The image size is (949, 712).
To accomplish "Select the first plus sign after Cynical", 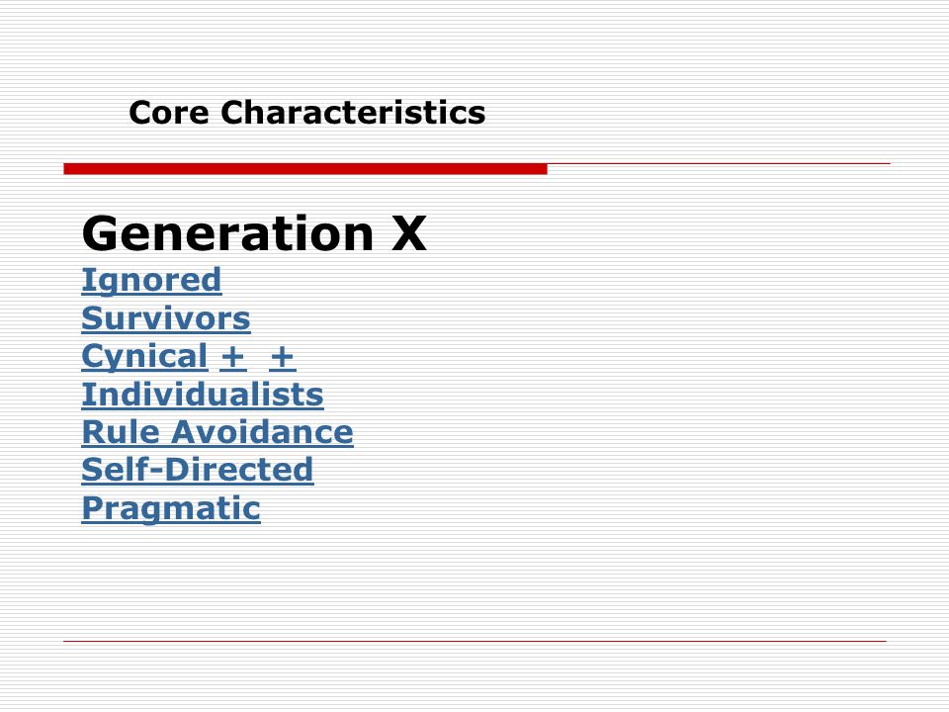I will click(x=233, y=357).
